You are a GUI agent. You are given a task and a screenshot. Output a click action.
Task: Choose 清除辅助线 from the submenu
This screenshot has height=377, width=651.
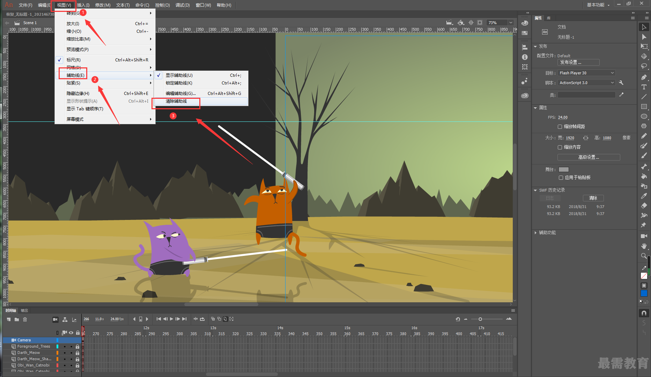[x=201, y=101]
